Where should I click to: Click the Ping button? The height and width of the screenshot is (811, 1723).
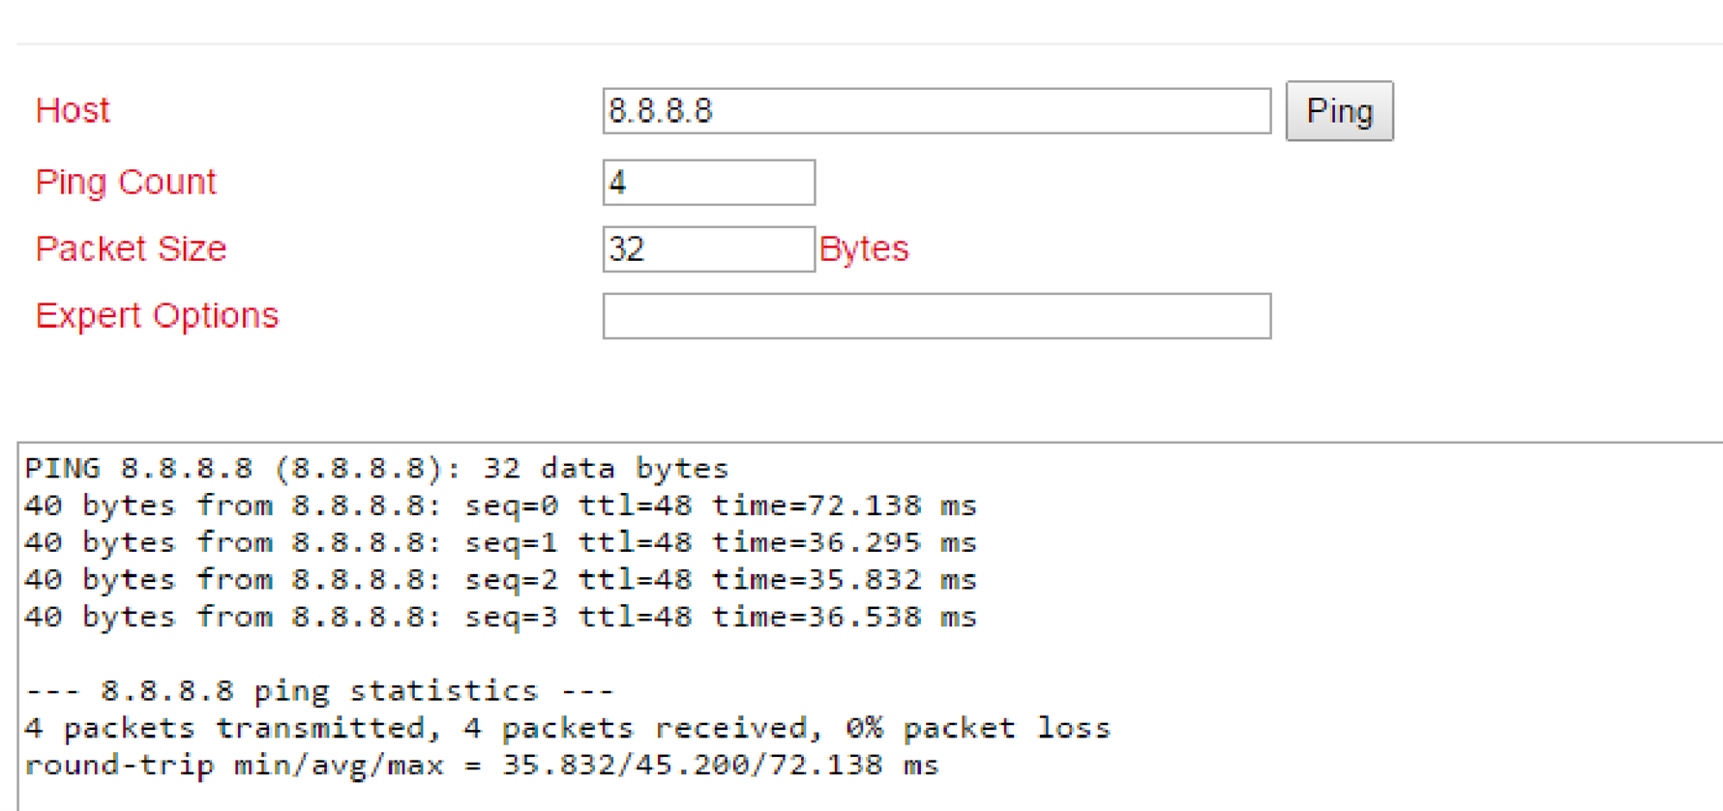click(1339, 111)
